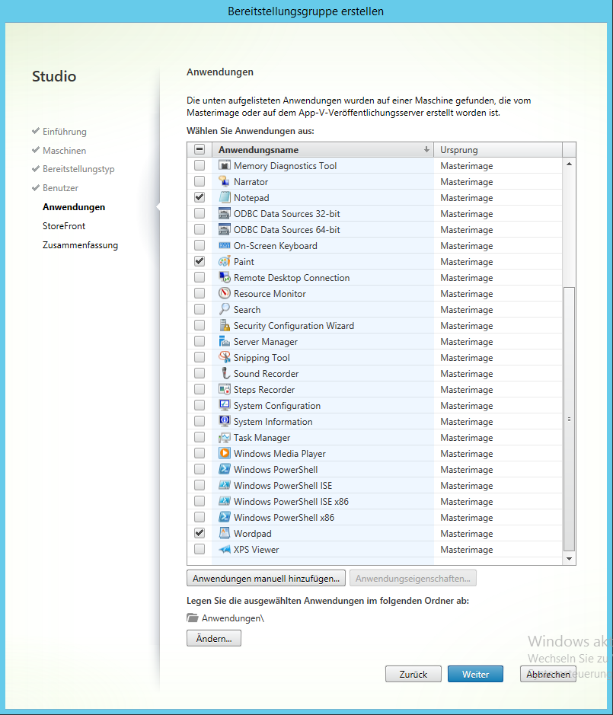The image size is (613, 715).
Task: Uncheck the Paint checkbox
Action: (200, 261)
